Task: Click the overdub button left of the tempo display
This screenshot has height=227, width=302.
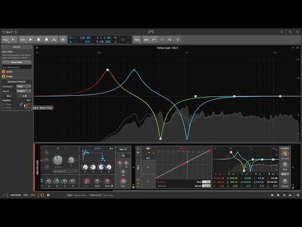Action: (63, 40)
